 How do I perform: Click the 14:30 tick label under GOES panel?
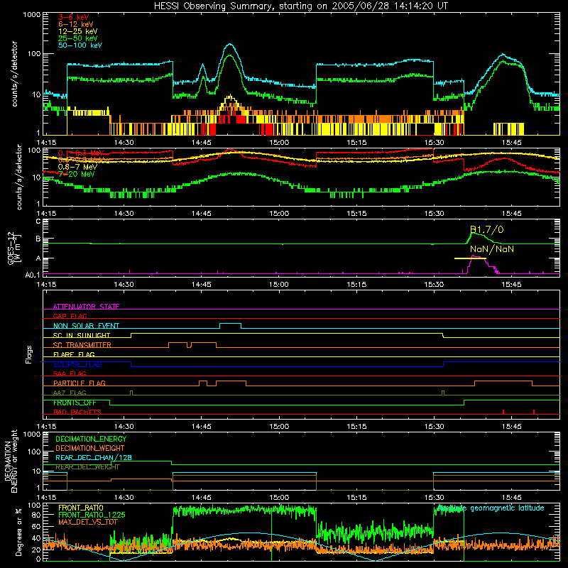click(x=124, y=285)
